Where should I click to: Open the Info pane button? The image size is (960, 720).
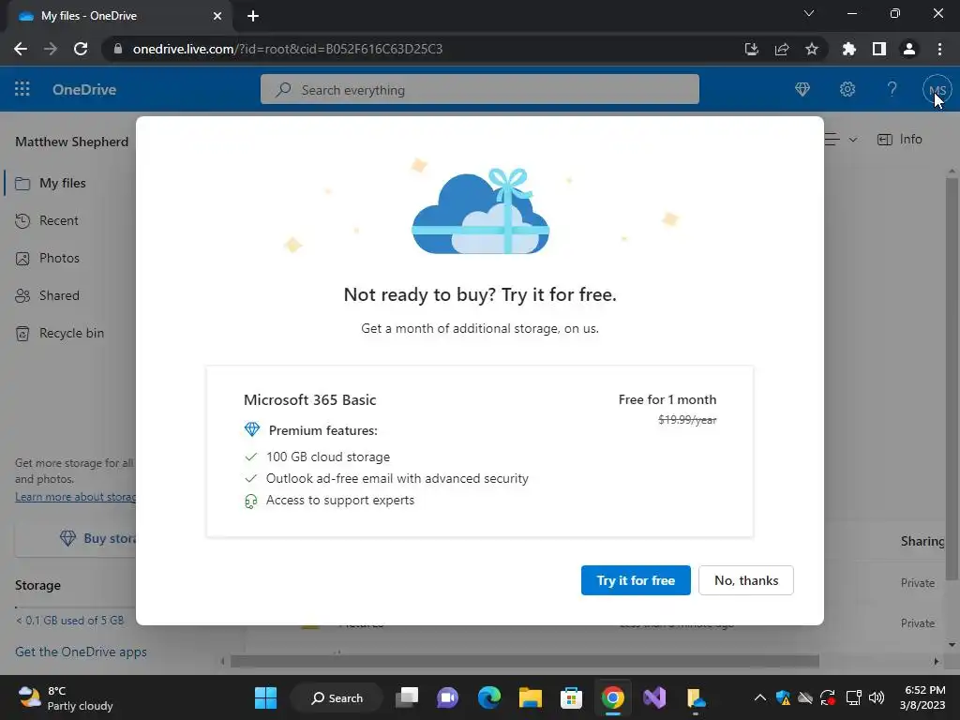(x=899, y=140)
